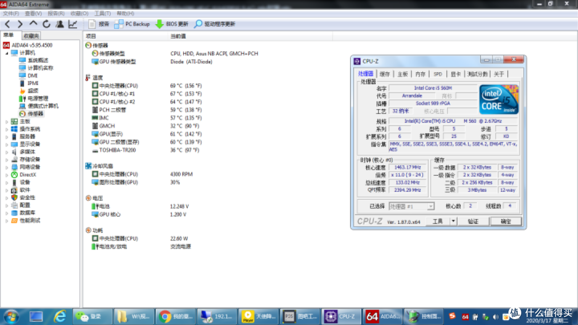Go up one level with the up arrow
This screenshot has height=325, width=578.
(x=33, y=24)
